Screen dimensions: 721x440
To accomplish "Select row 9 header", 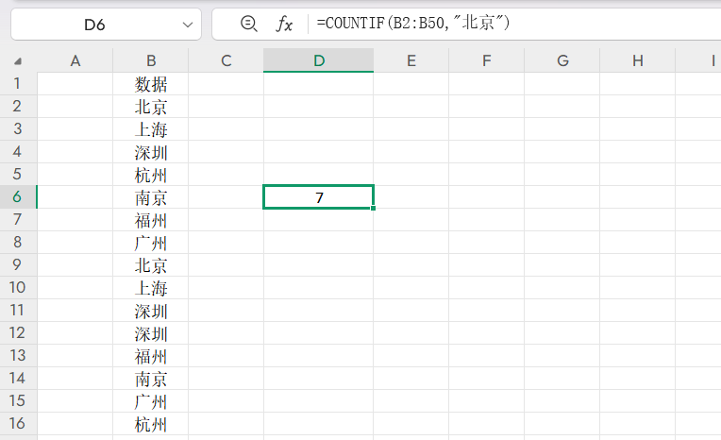I will coord(18,264).
